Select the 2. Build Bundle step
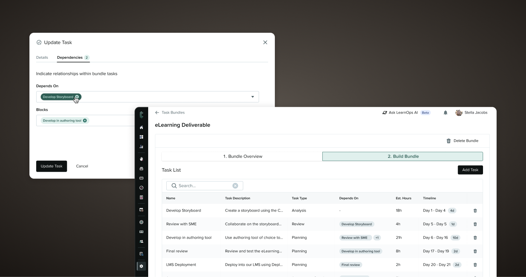This screenshot has width=526, height=277. (403, 156)
